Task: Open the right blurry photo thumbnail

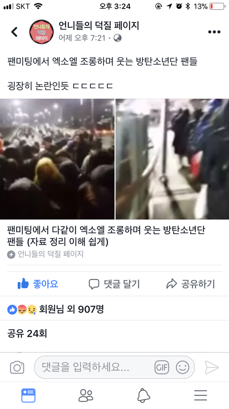Action: click(172, 159)
